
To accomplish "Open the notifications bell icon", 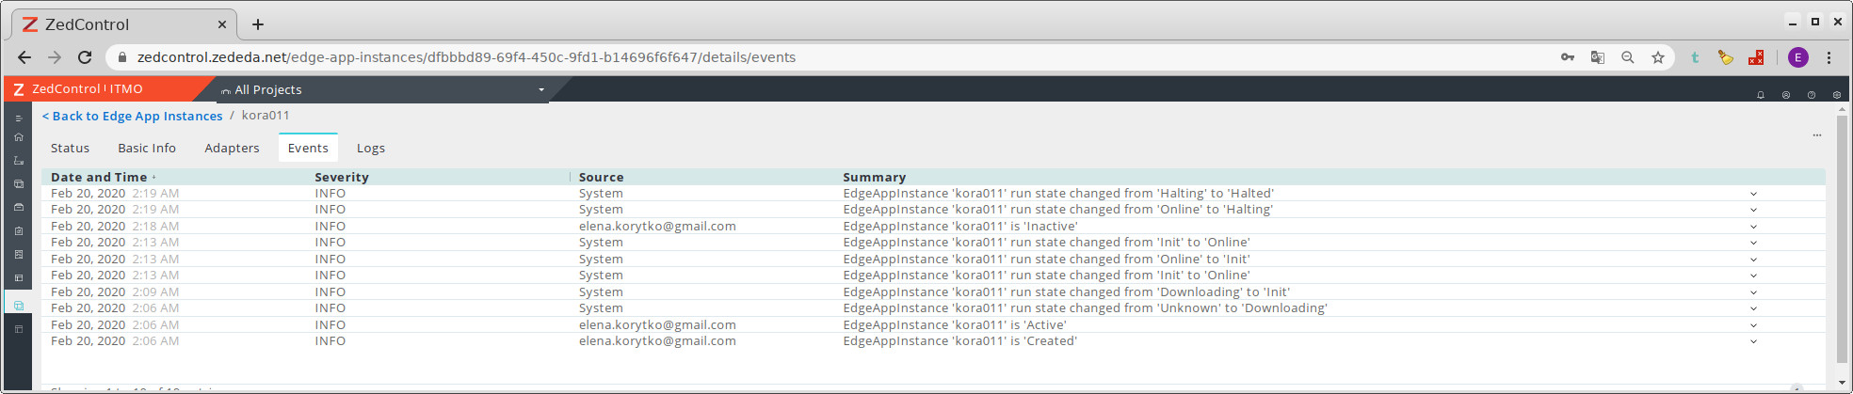I will click(1760, 95).
